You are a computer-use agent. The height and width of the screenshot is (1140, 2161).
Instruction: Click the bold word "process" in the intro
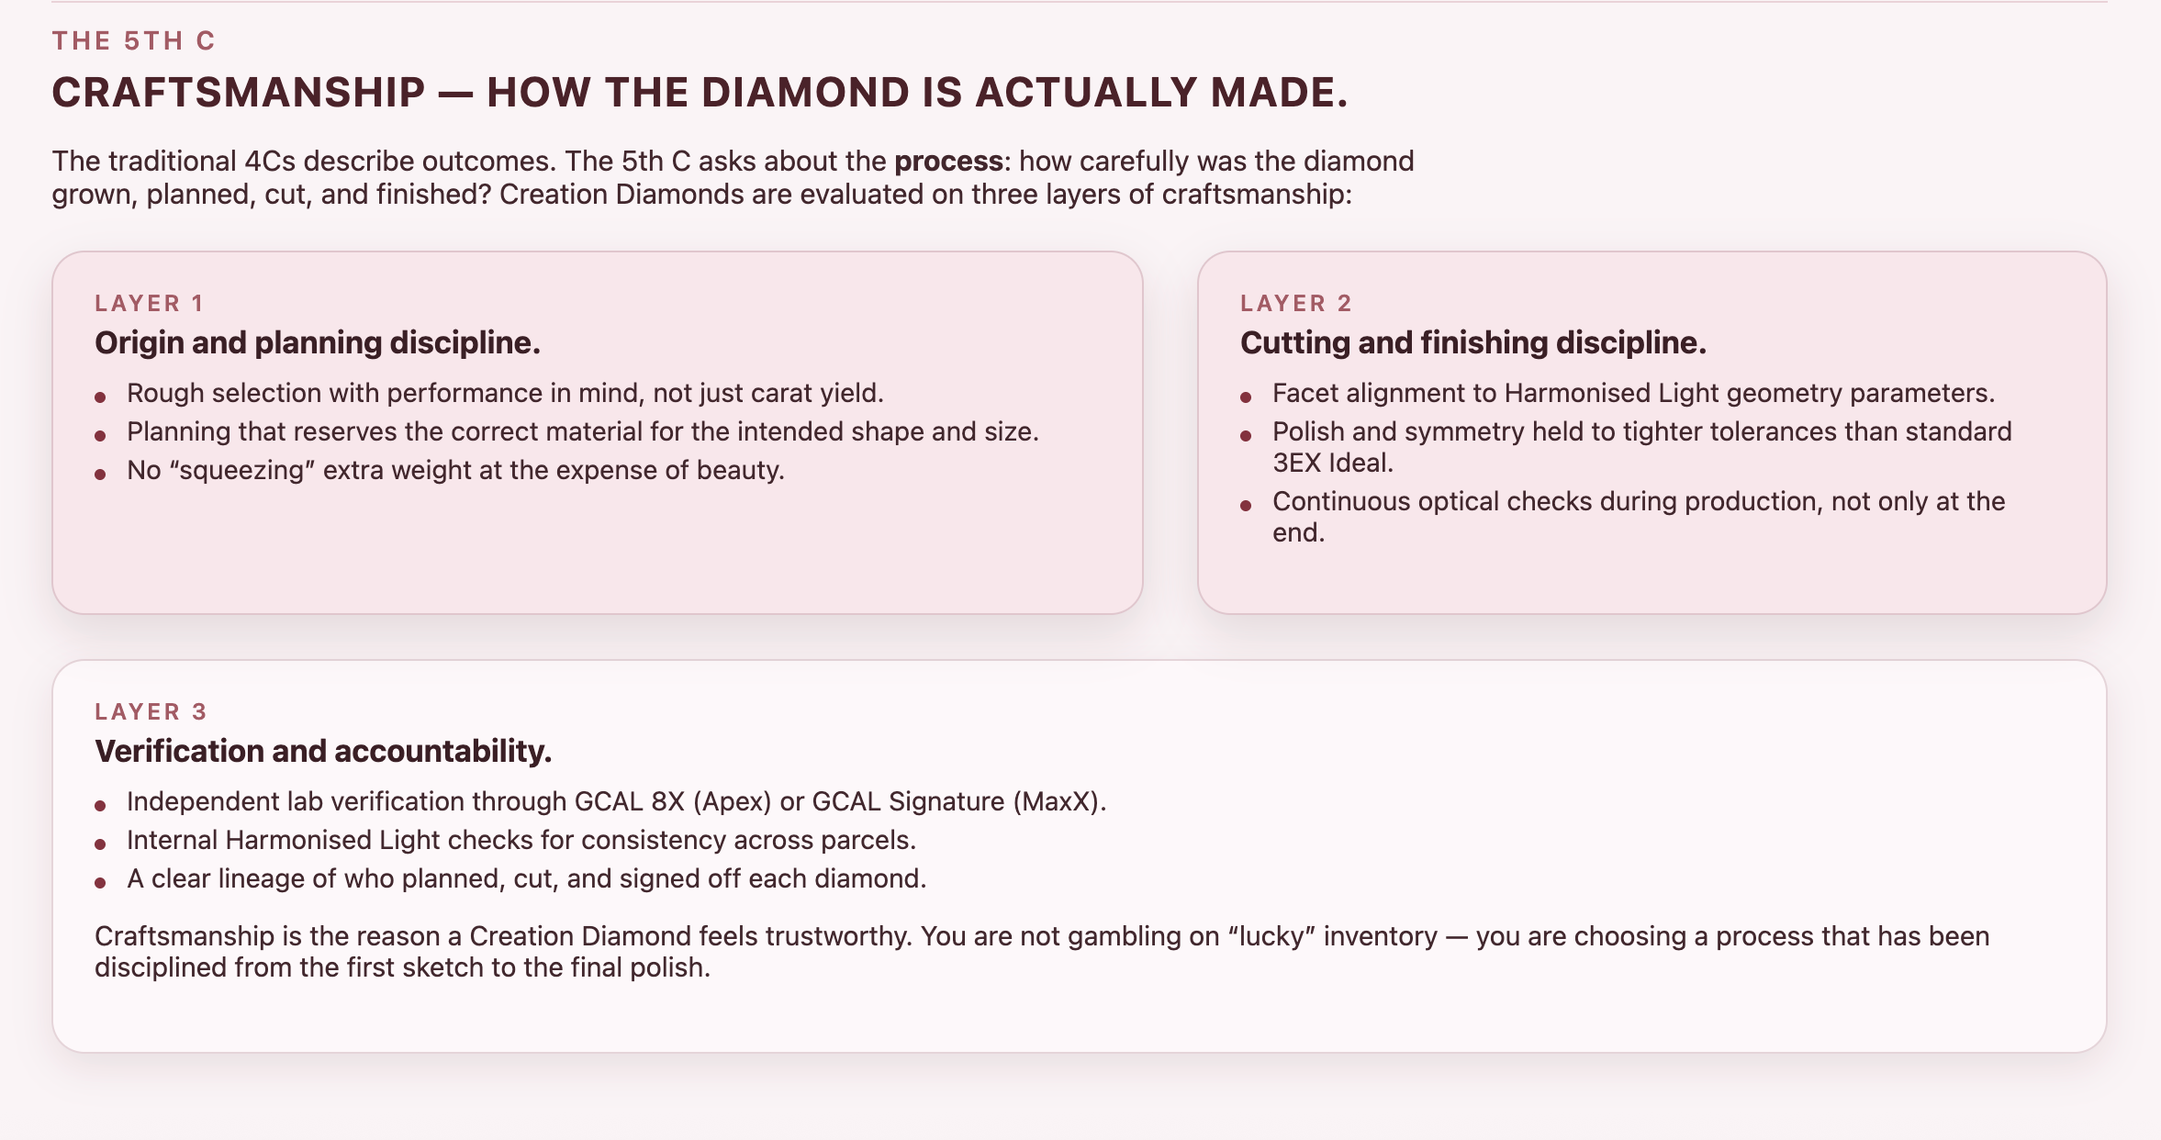click(948, 162)
